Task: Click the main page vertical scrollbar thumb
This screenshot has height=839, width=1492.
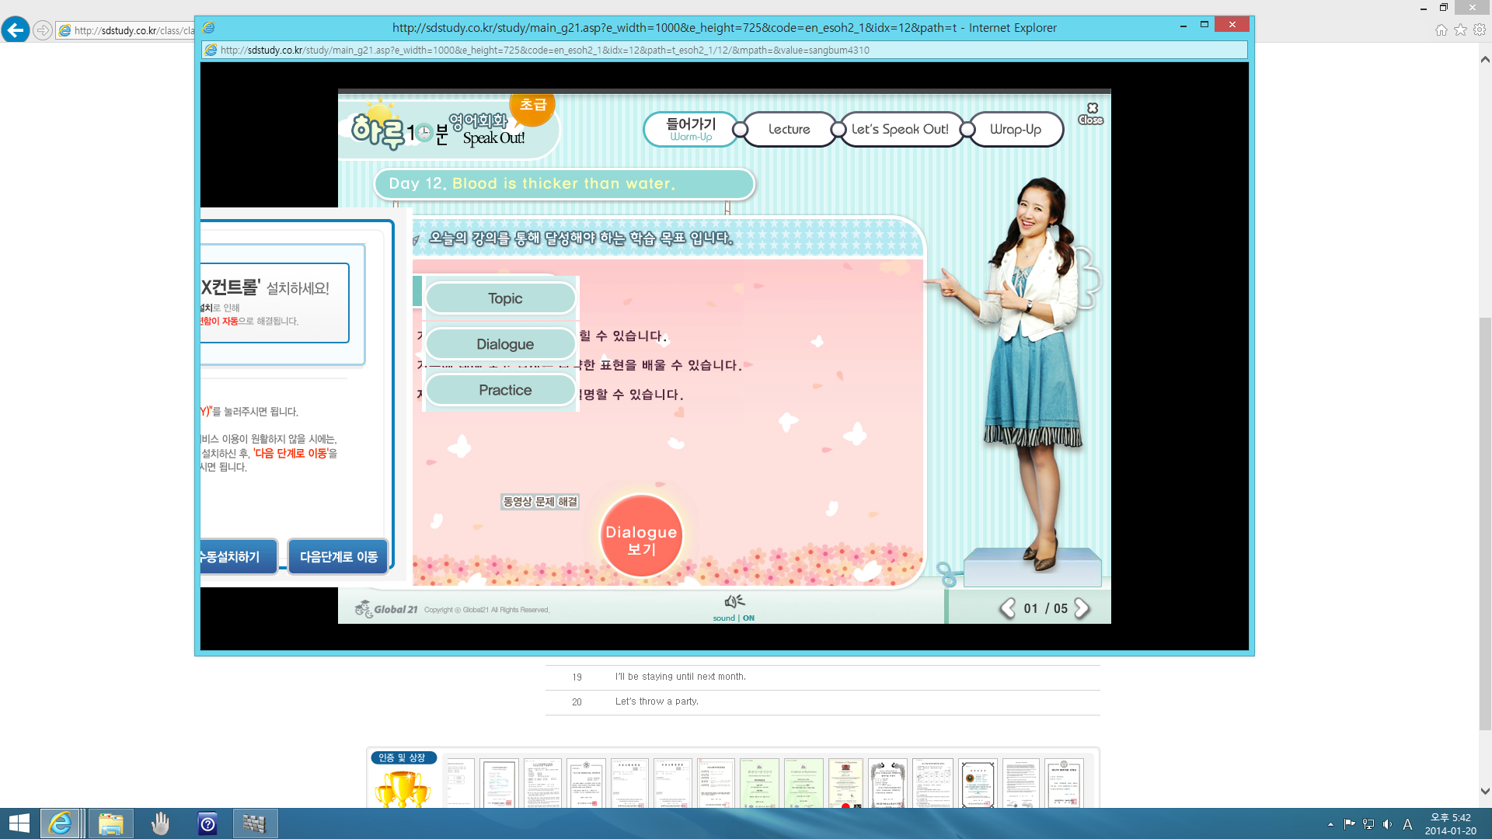Action: 1485,524
